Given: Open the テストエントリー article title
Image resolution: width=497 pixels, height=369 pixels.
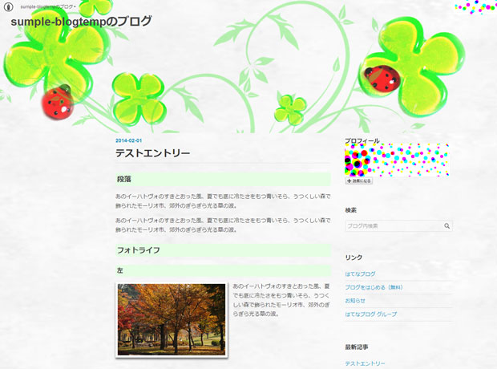Looking at the screenshot, I should point(152,153).
